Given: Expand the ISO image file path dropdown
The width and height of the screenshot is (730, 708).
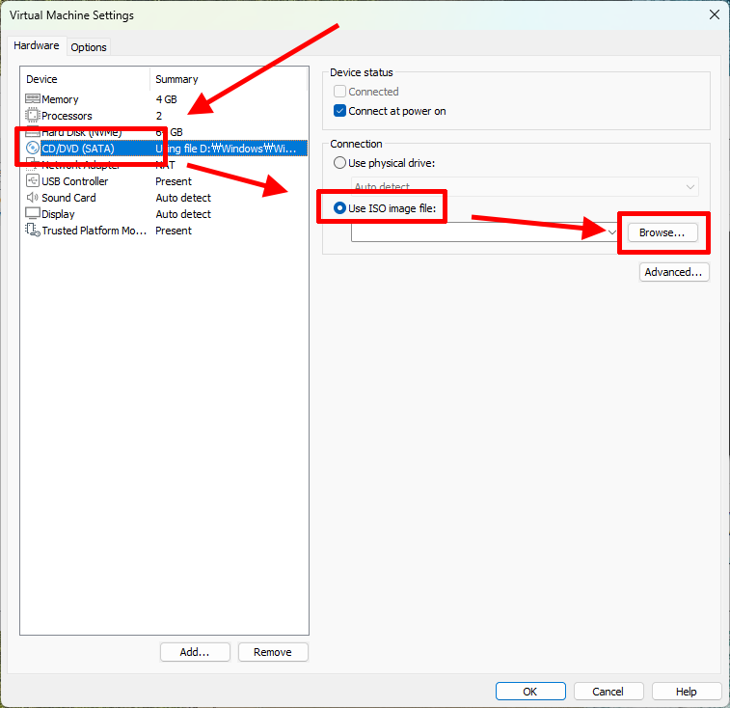Looking at the screenshot, I should (611, 231).
